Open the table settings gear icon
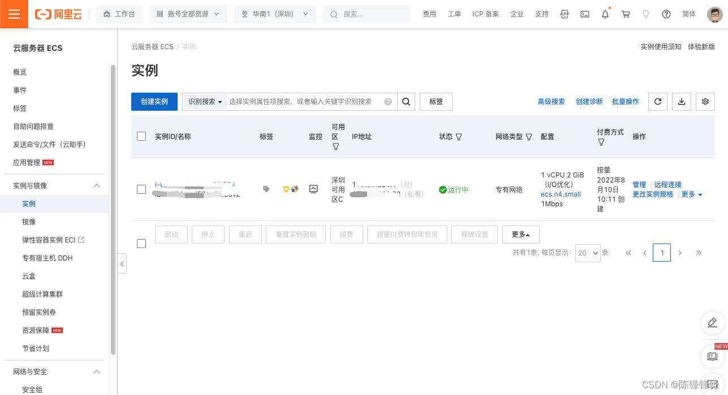 pos(705,102)
